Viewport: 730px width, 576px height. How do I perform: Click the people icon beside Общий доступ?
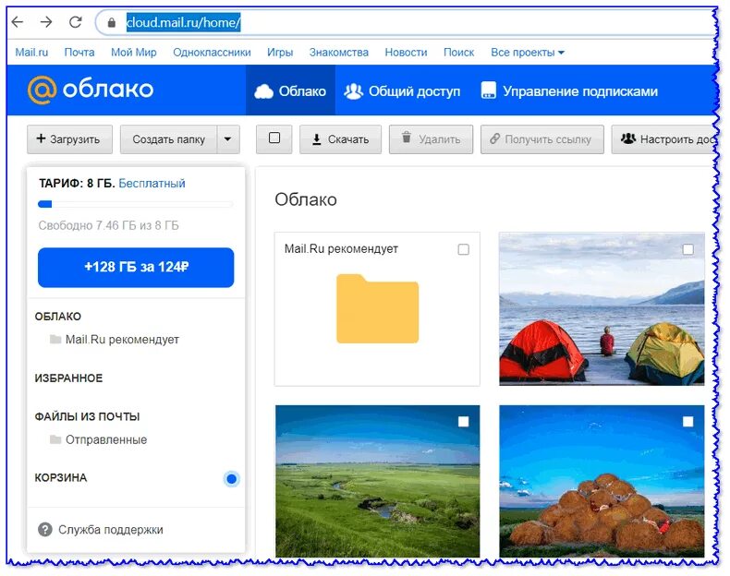pyautogui.click(x=353, y=91)
